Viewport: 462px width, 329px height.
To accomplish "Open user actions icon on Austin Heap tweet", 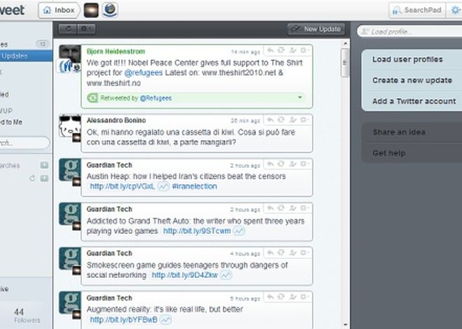I will 293,164.
